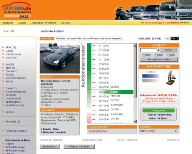Filter by VW (1)
Image resolution: width=192 pixels, height=154 pixels.
tap(9, 81)
